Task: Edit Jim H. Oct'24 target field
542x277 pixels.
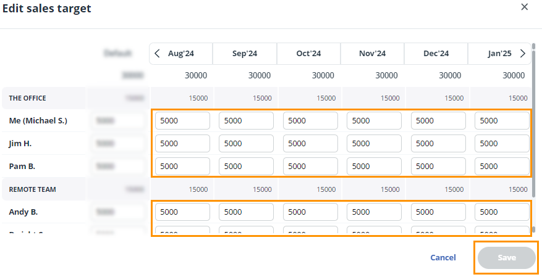Action: point(310,143)
